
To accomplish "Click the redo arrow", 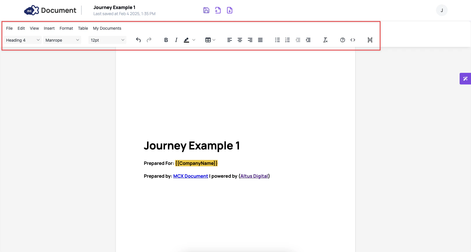I will click(149, 40).
